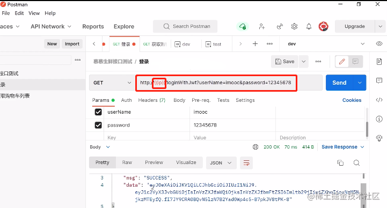Switch to the request Body tab
This screenshot has height=208, width=387.
click(x=179, y=100)
